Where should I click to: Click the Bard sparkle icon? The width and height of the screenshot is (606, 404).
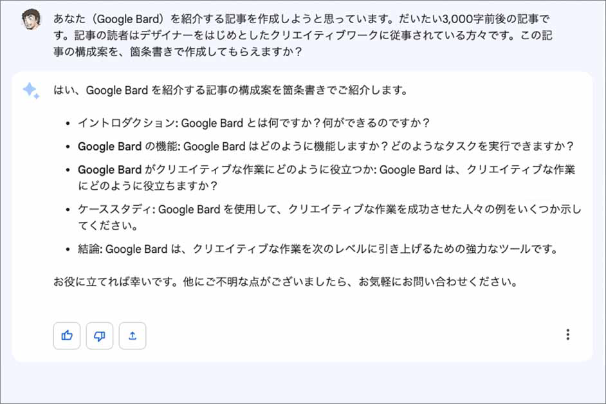click(x=31, y=91)
